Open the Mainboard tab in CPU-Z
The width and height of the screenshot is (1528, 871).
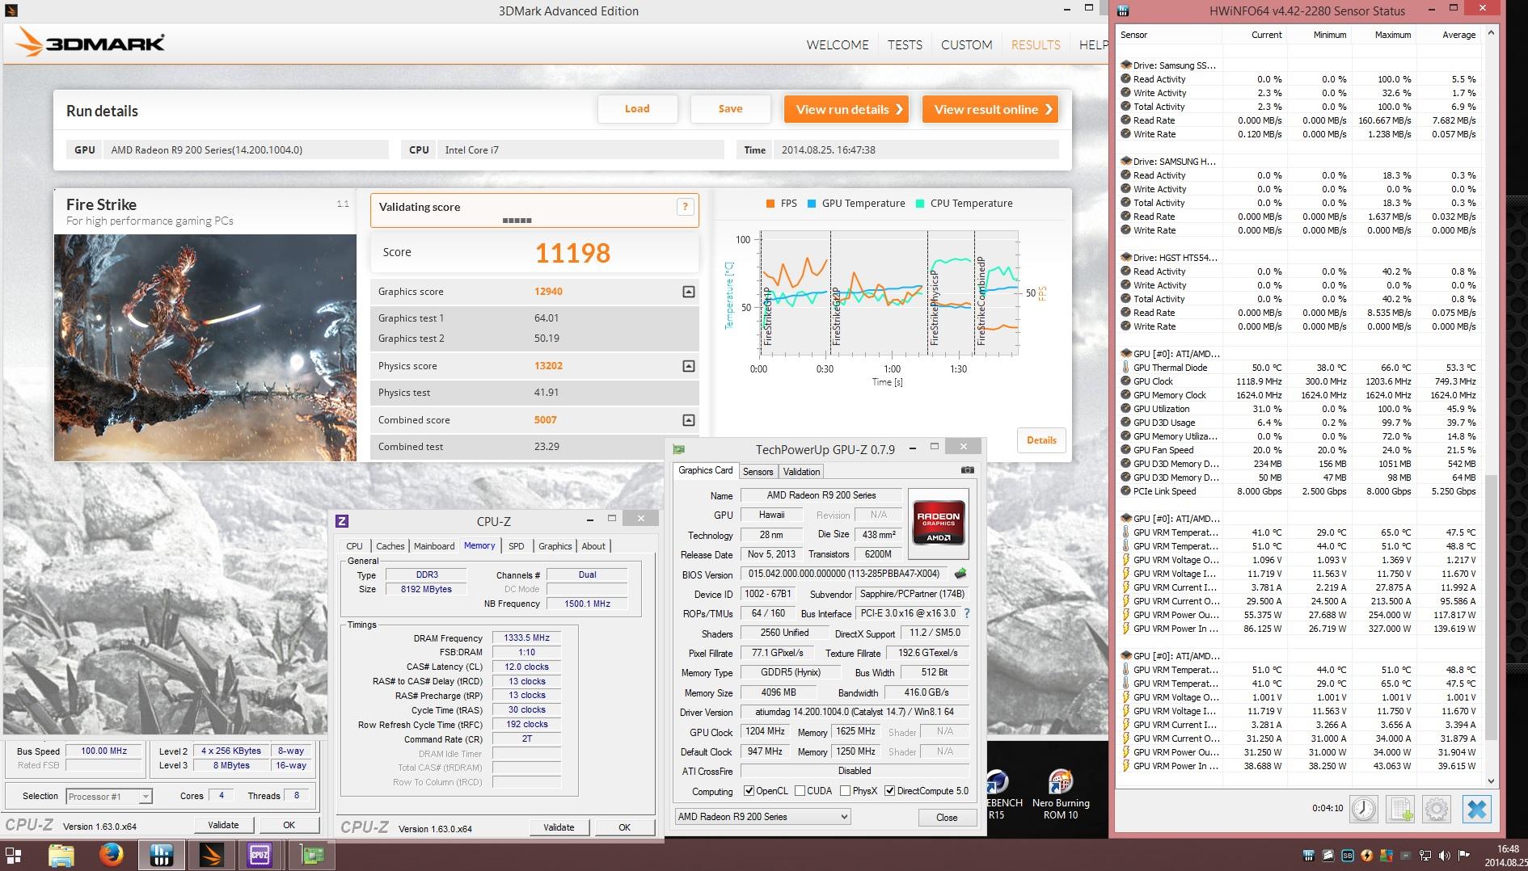pos(434,546)
